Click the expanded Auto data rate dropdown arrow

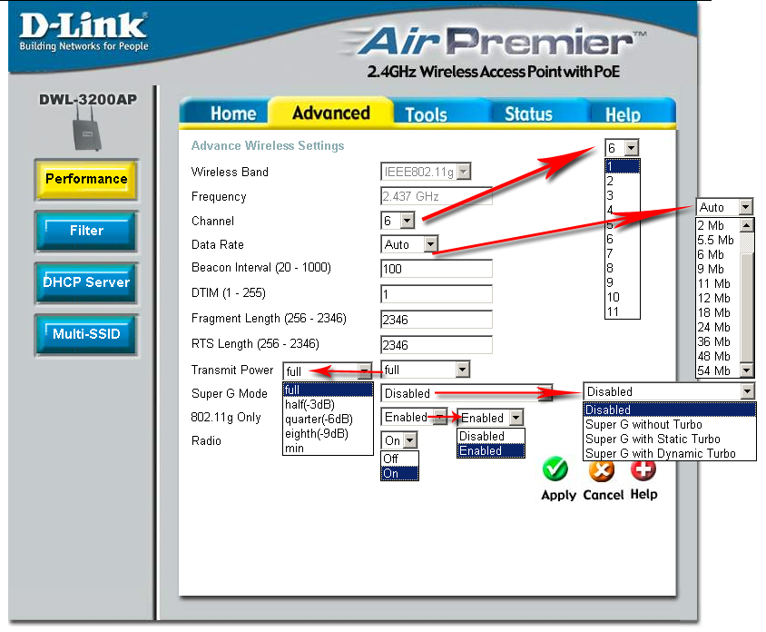tap(745, 207)
